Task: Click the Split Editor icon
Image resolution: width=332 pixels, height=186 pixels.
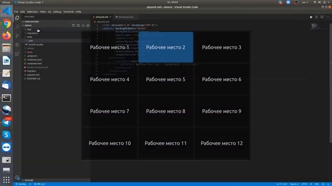Action: 322,17
